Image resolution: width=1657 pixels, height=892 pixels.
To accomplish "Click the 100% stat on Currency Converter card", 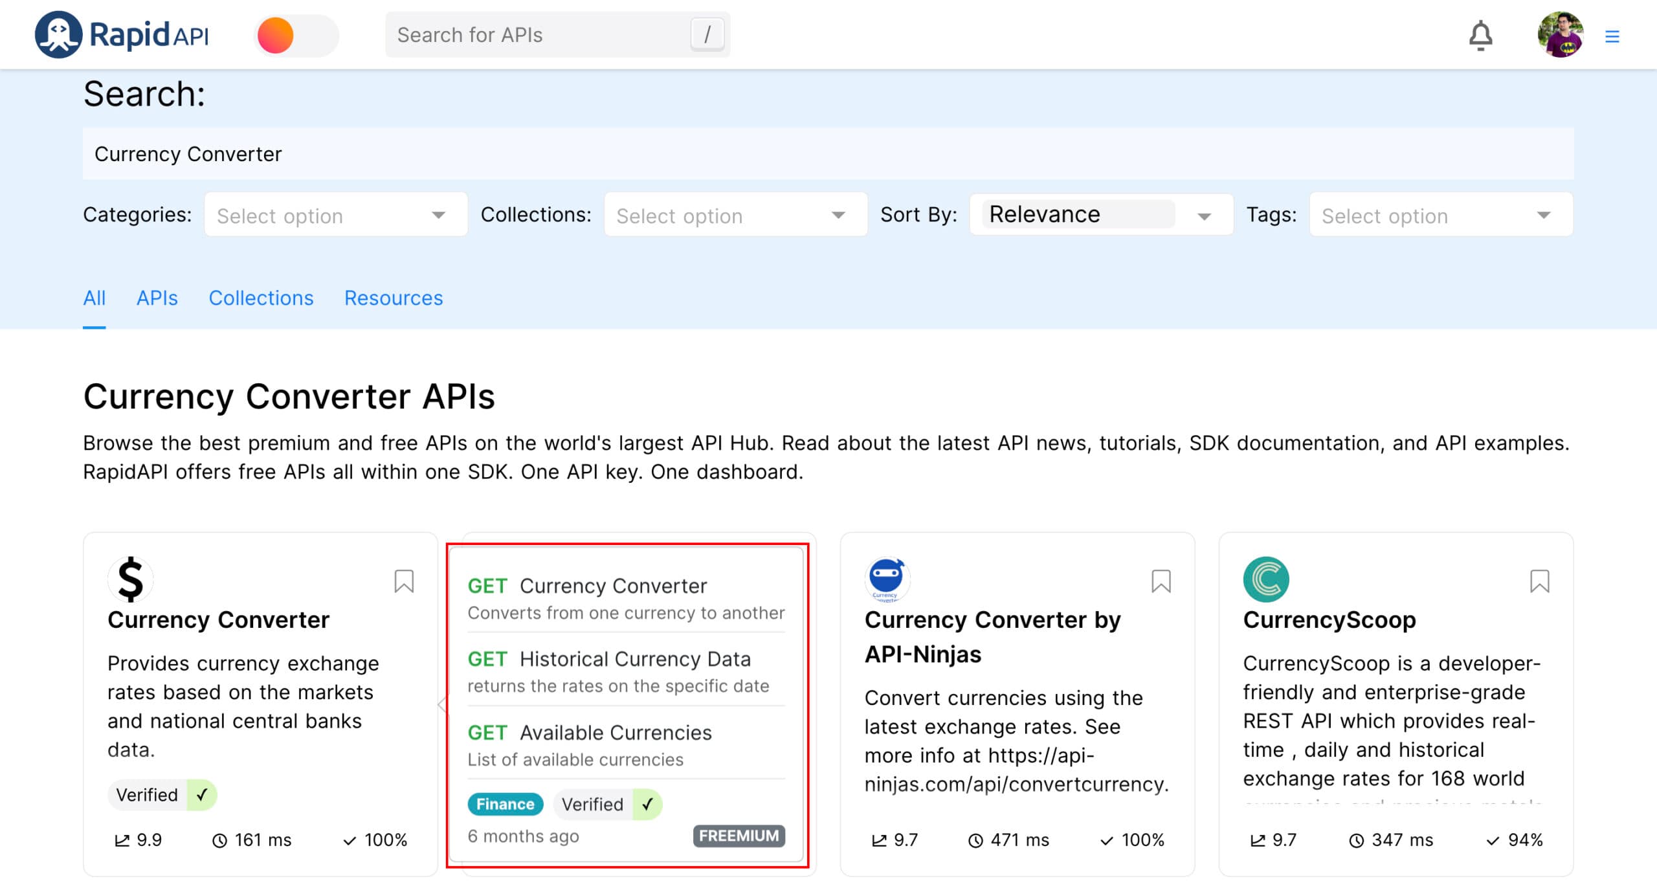I will [375, 840].
